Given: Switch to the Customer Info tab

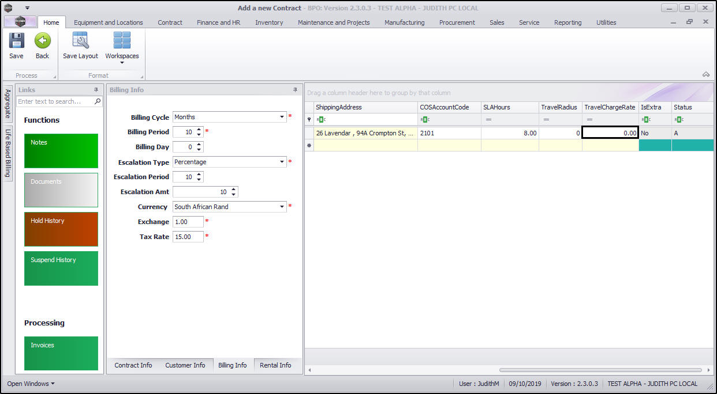Looking at the screenshot, I should [185, 365].
